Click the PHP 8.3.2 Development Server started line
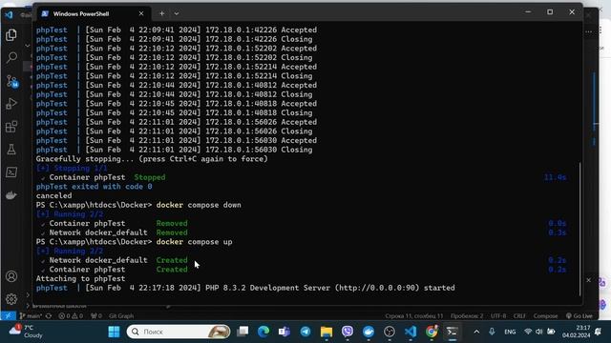 (x=245, y=288)
